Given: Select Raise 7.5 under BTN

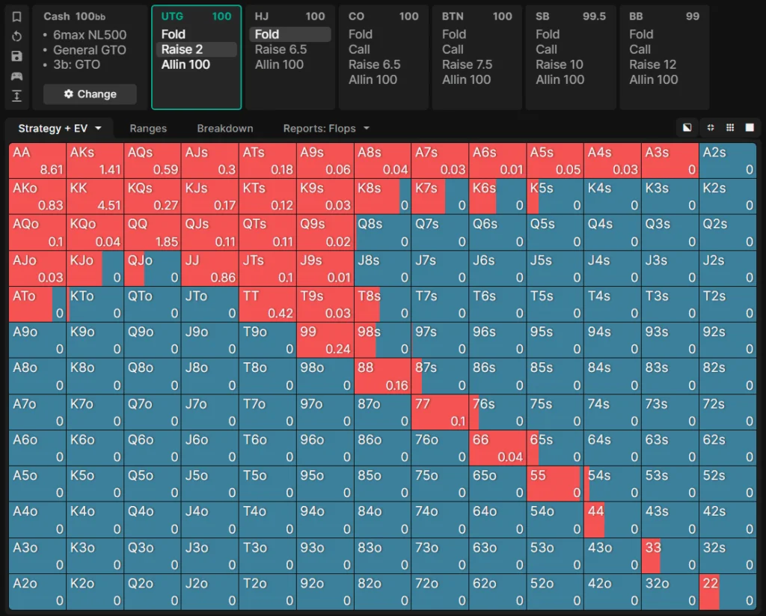Looking at the screenshot, I should (467, 65).
